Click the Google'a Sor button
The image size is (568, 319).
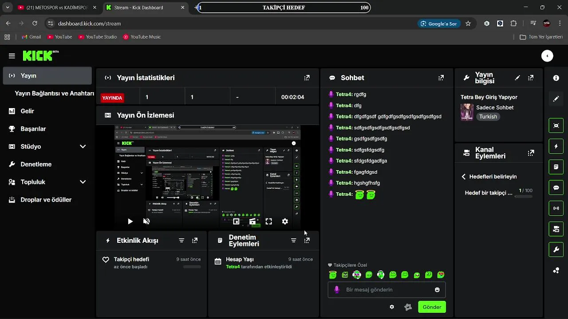(438, 23)
